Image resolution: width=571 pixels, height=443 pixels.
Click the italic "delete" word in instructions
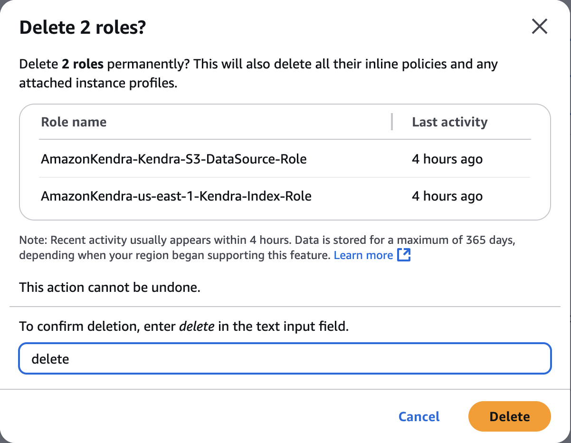tap(197, 327)
